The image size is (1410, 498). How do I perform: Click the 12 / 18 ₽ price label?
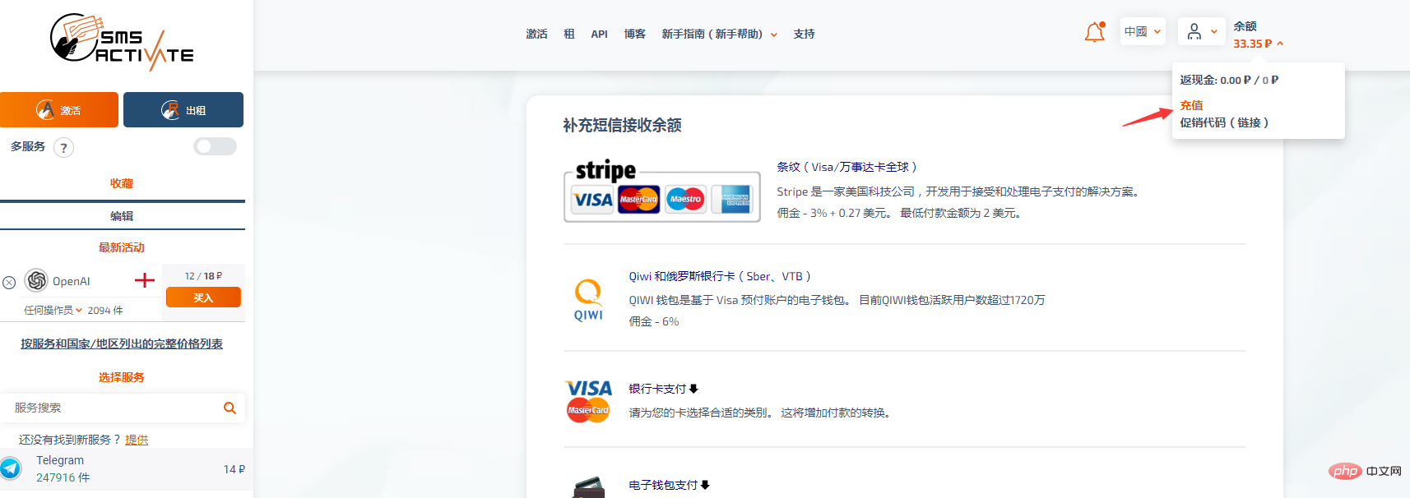point(203,276)
